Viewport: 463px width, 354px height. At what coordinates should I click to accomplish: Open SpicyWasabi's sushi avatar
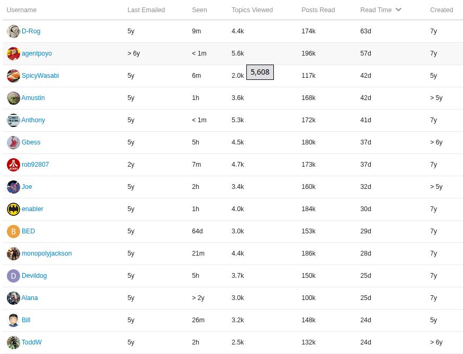(x=13, y=76)
